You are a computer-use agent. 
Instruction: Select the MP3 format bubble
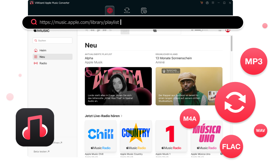(254, 61)
